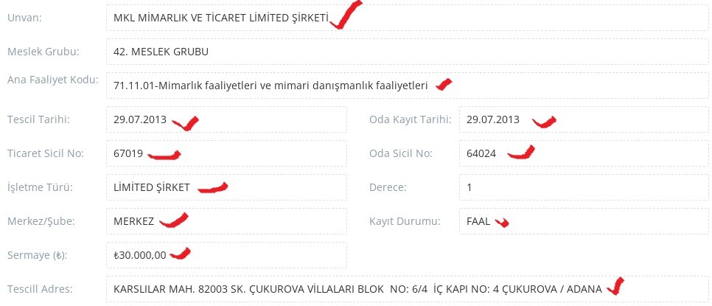Click the Ana Faaliyet Kodu field
This screenshot has height=306, width=712.
click(408, 86)
